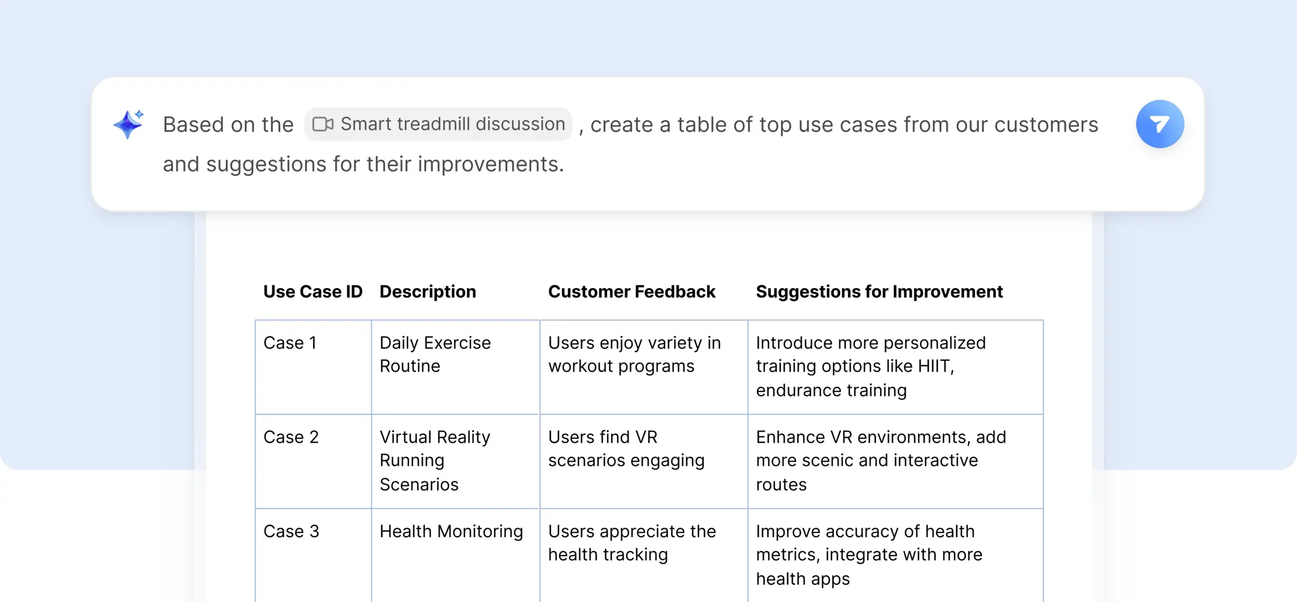Click the Customer Feedback column header
Screen dimensions: 1297x602
coord(631,292)
